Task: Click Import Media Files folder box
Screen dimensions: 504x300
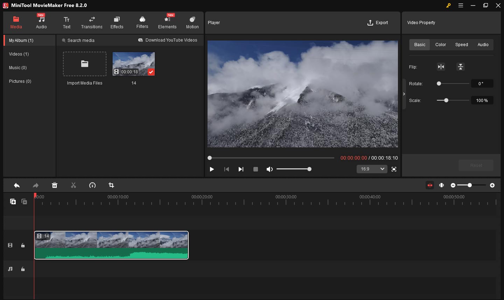Action: [x=85, y=64]
